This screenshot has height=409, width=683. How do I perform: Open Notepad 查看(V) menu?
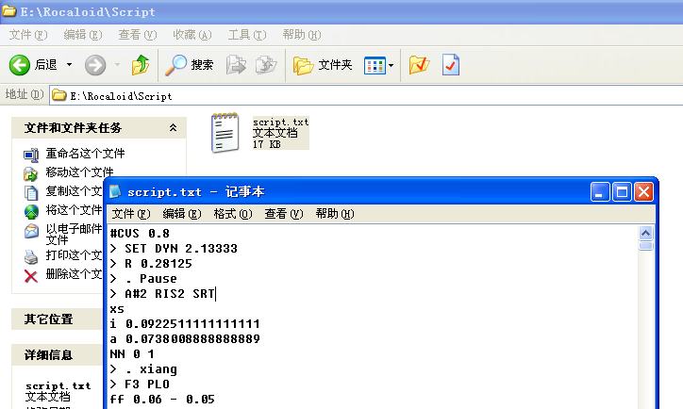click(x=284, y=214)
